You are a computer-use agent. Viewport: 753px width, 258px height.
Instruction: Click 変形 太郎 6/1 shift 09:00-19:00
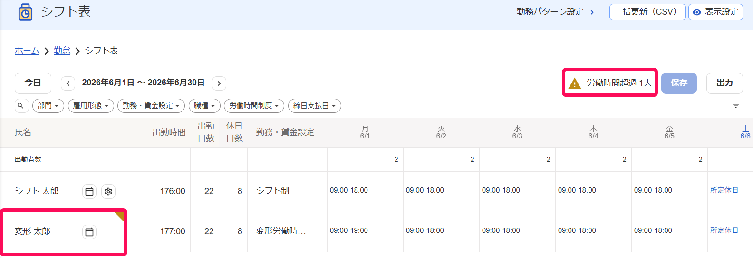(x=349, y=230)
